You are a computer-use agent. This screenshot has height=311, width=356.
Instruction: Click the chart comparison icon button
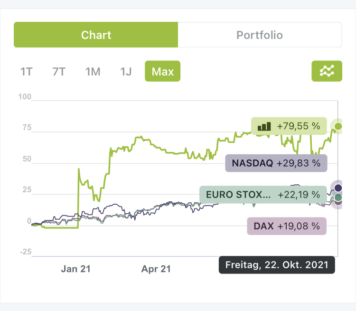coord(327,71)
